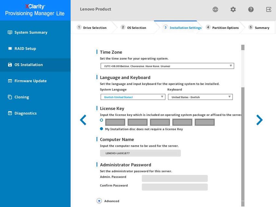
Task: Go to the previous step with left arrow
Action: [83, 120]
